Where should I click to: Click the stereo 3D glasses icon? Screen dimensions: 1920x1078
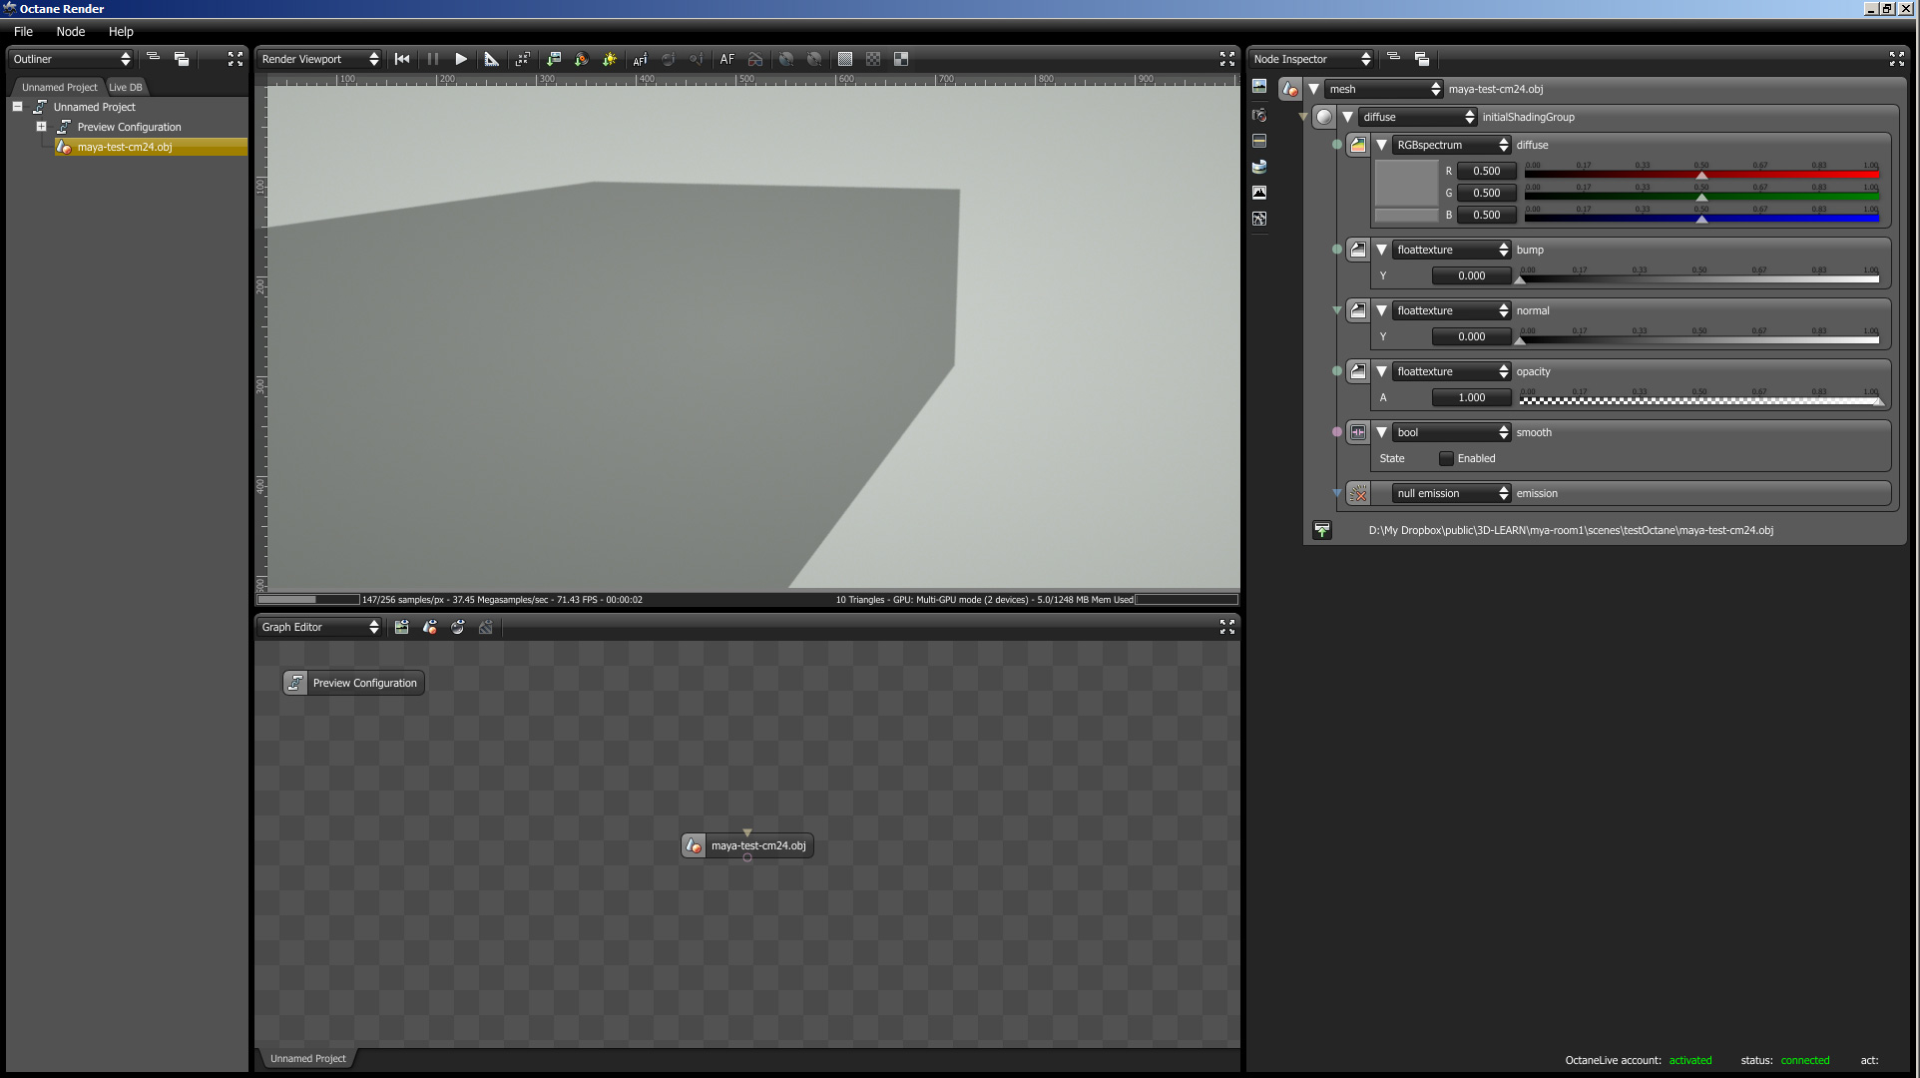click(755, 60)
